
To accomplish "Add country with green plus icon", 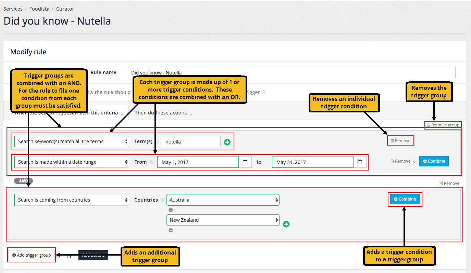I will click(286, 224).
